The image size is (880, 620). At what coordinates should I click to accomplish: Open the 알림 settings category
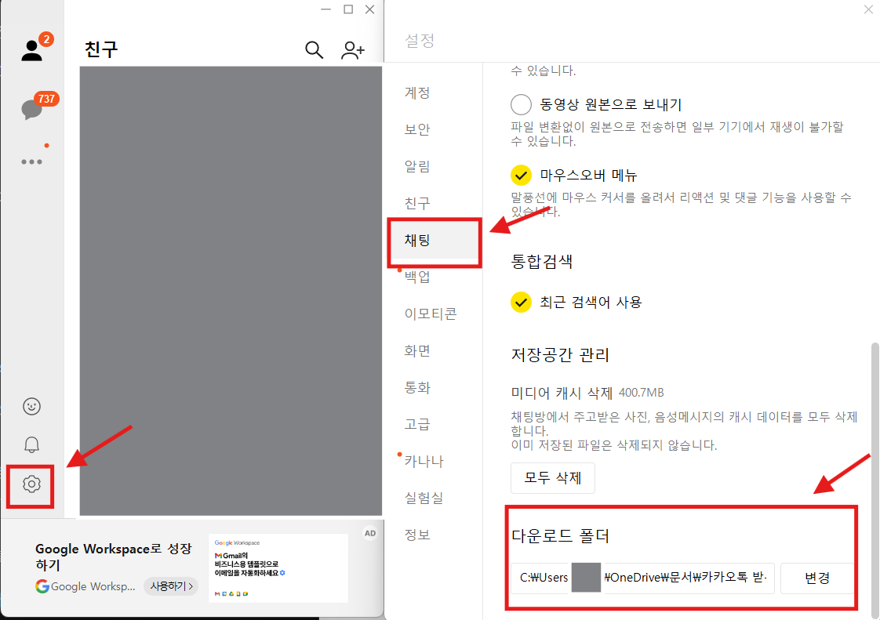coord(417,166)
